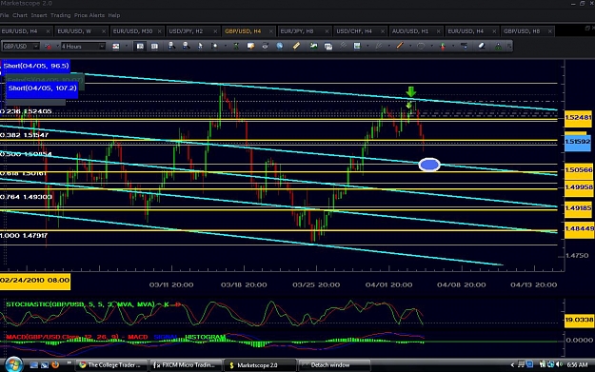Toggle the highlighted chart view button
595x372 pixels.
[x=140, y=47]
